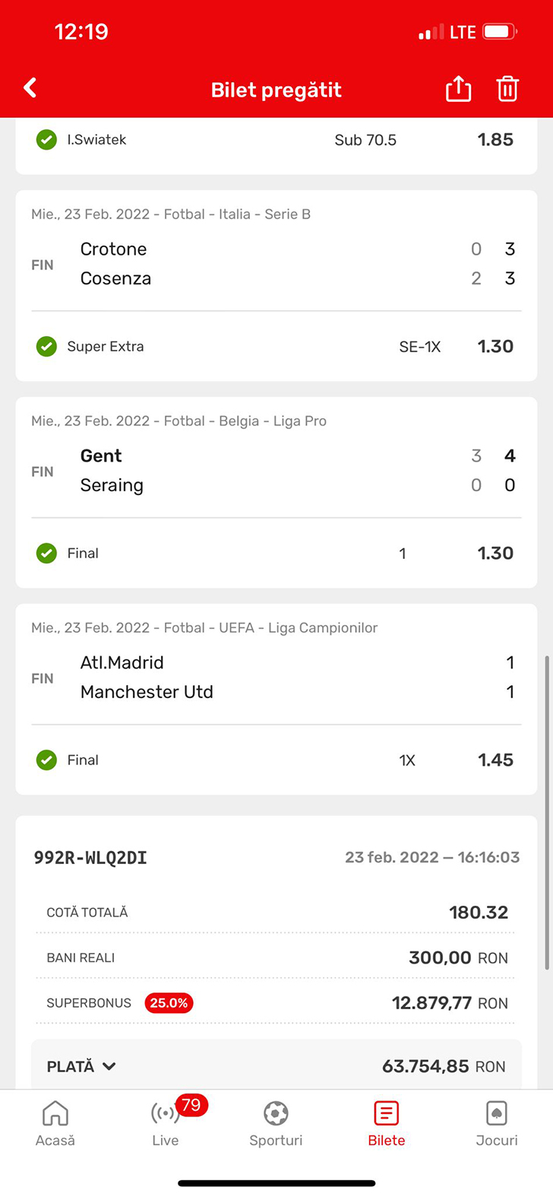Tap the share ticket icon
Screen dimensions: 553x1197
tap(458, 89)
